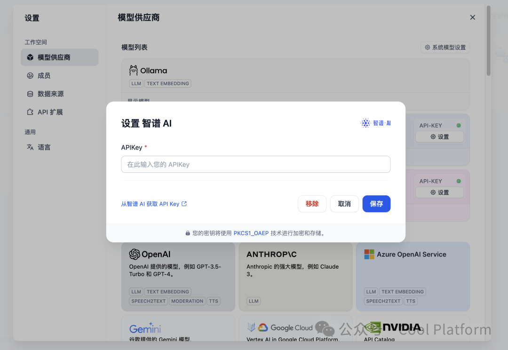Switch to 数据来源 section

pos(50,94)
